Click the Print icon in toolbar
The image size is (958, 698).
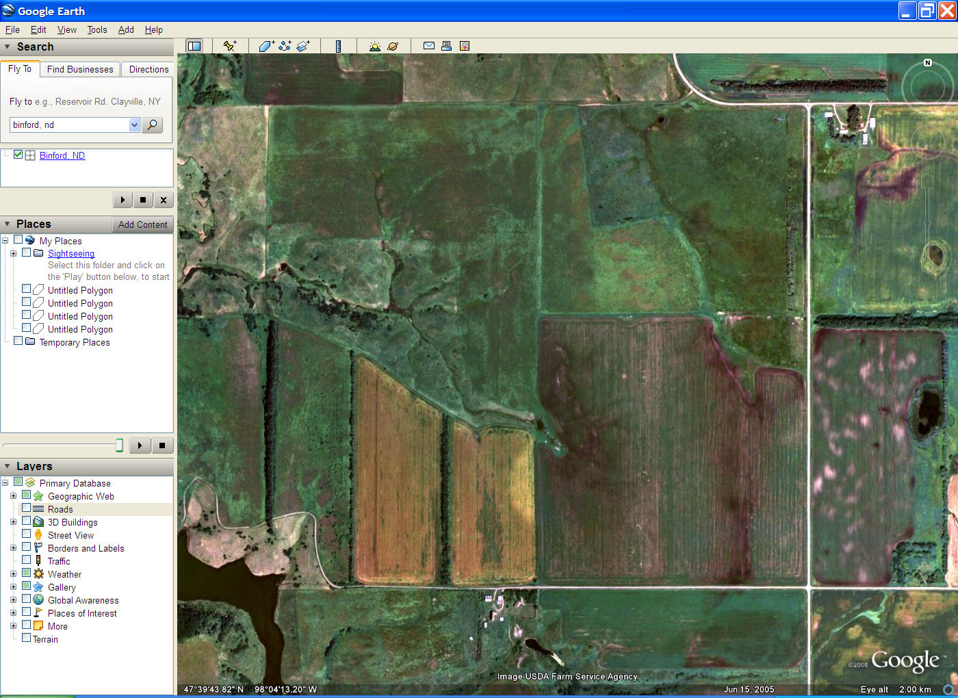click(446, 46)
